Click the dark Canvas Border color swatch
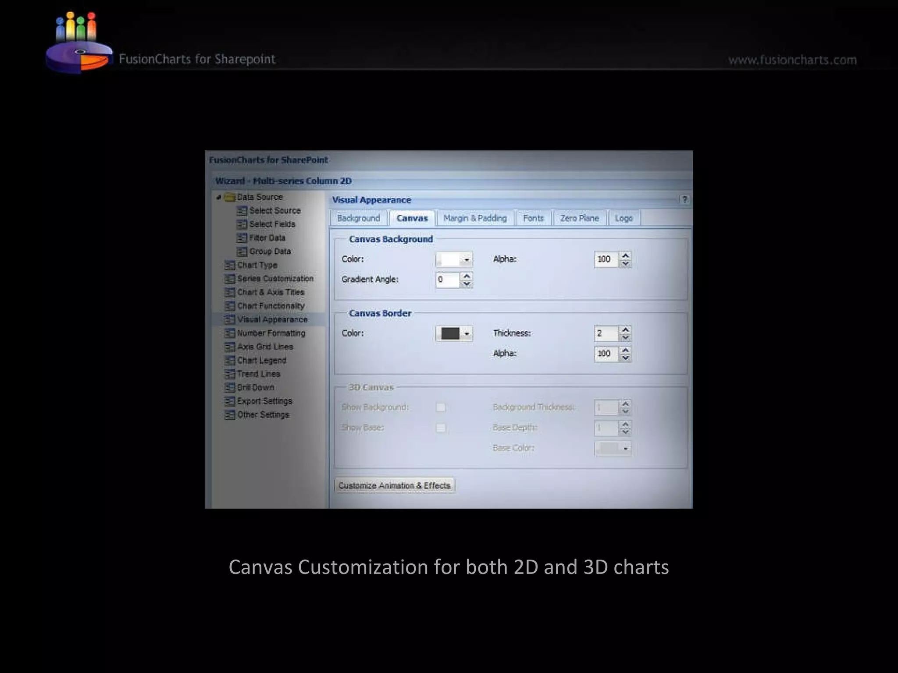The width and height of the screenshot is (898, 673). pos(450,334)
